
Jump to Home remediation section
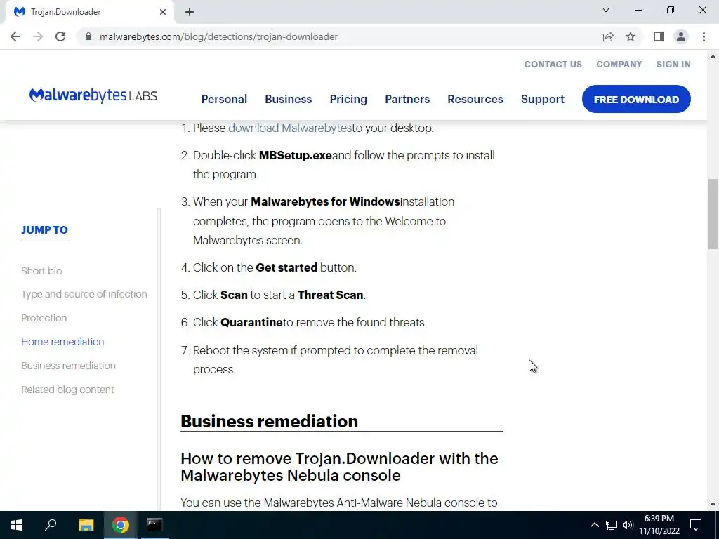point(62,342)
